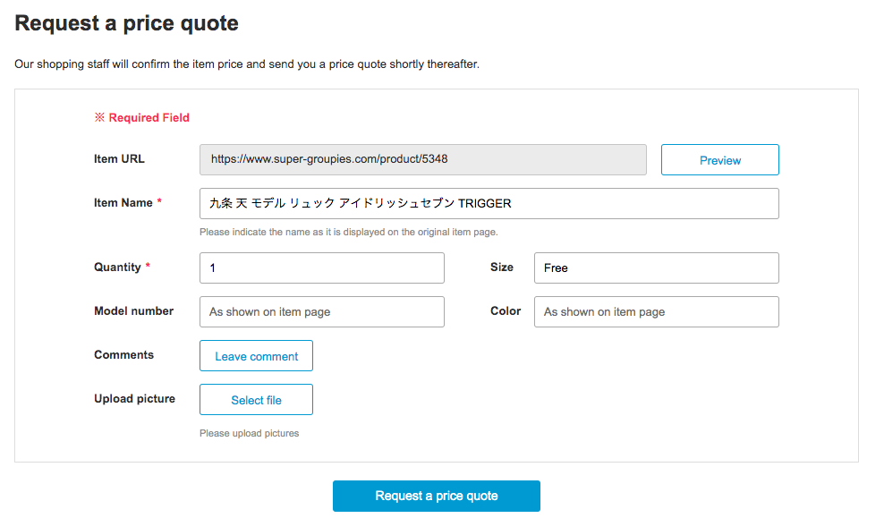Submit with the blue Request a price quote button

[437, 496]
